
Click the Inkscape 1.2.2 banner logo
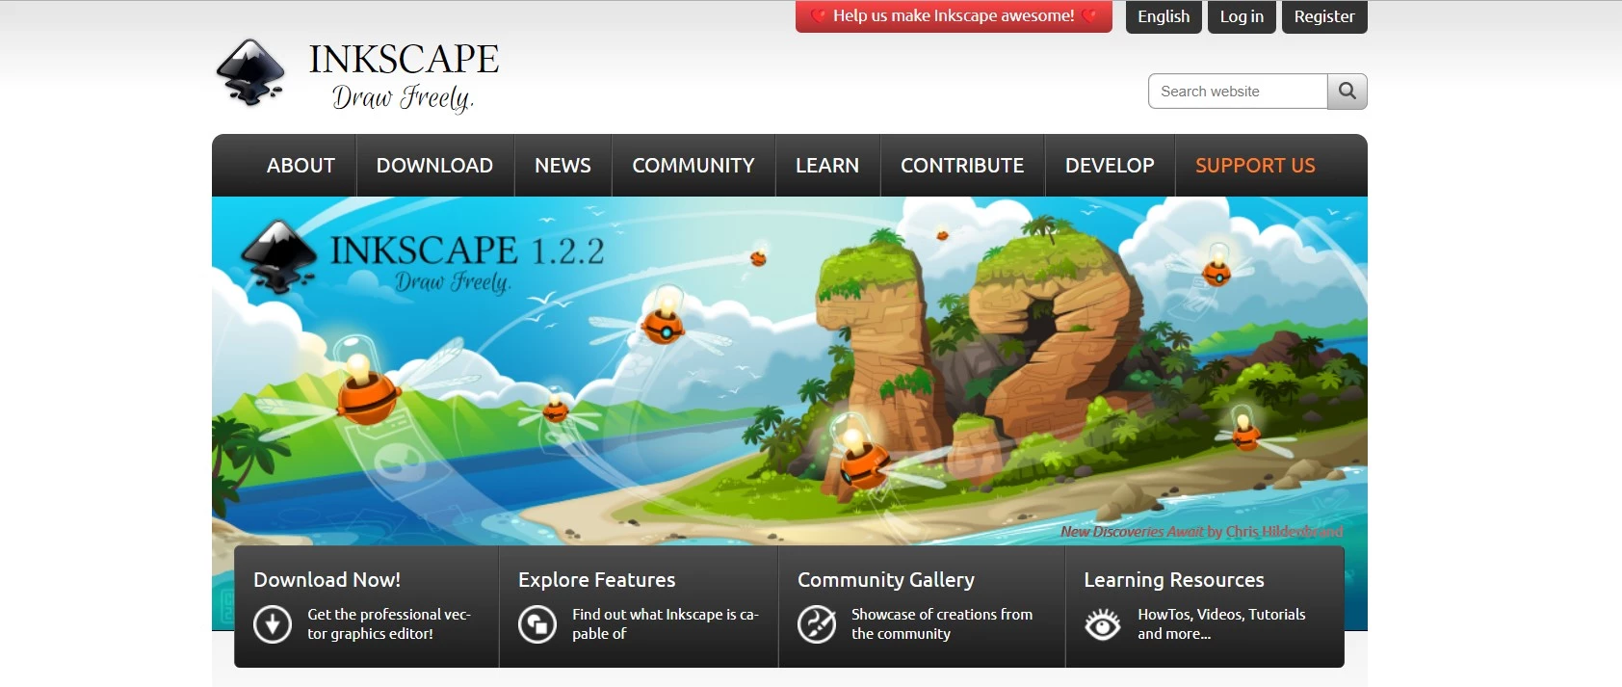coord(278,256)
